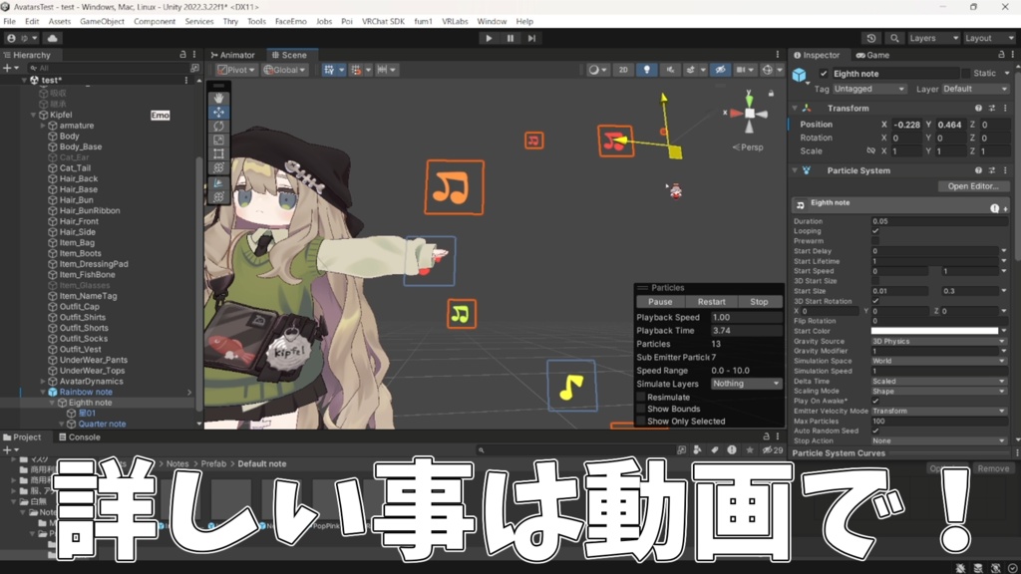This screenshot has height=574, width=1021.
Task: Open the Window menu
Action: (x=492, y=22)
